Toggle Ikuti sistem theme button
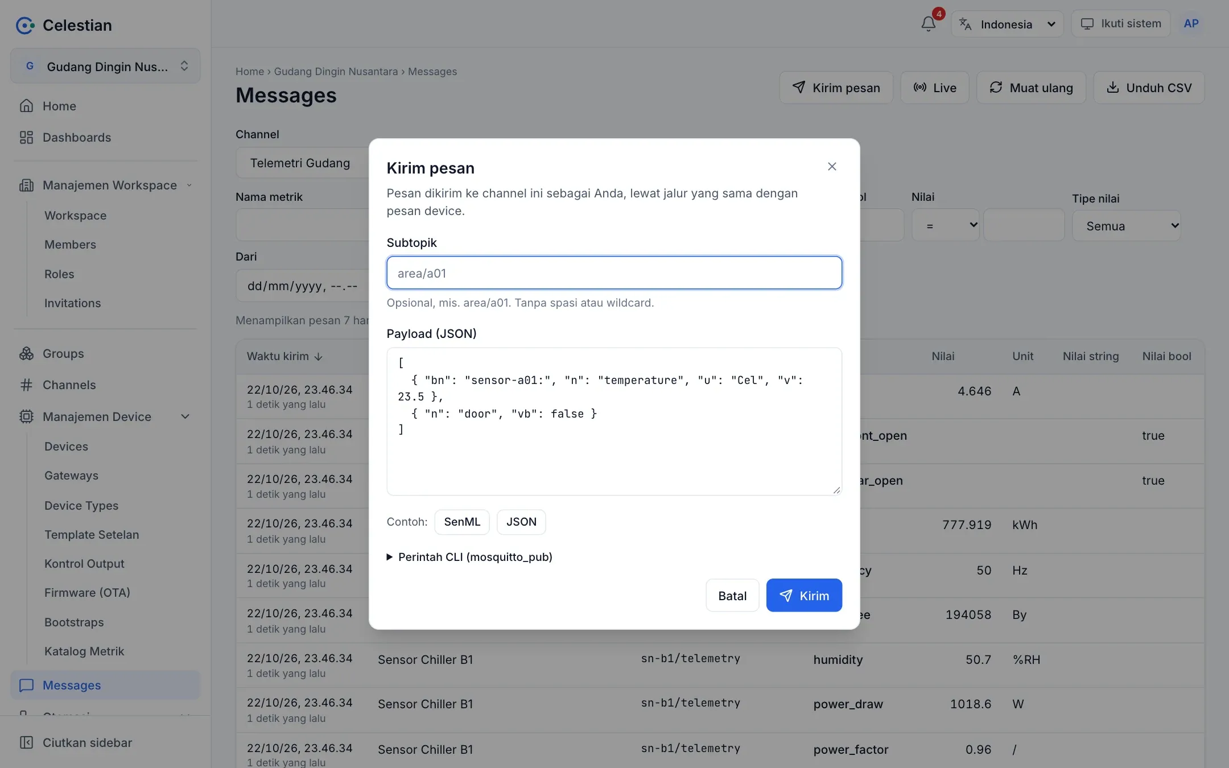The image size is (1229, 768). [1121, 24]
